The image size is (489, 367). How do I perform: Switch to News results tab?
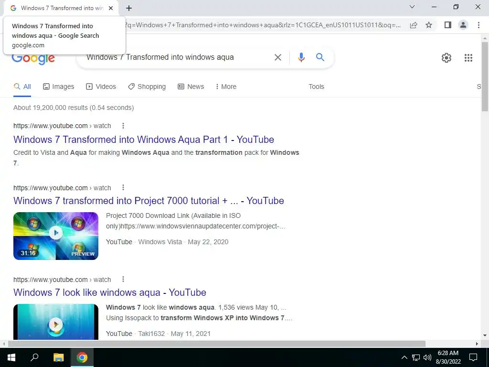pos(191,87)
